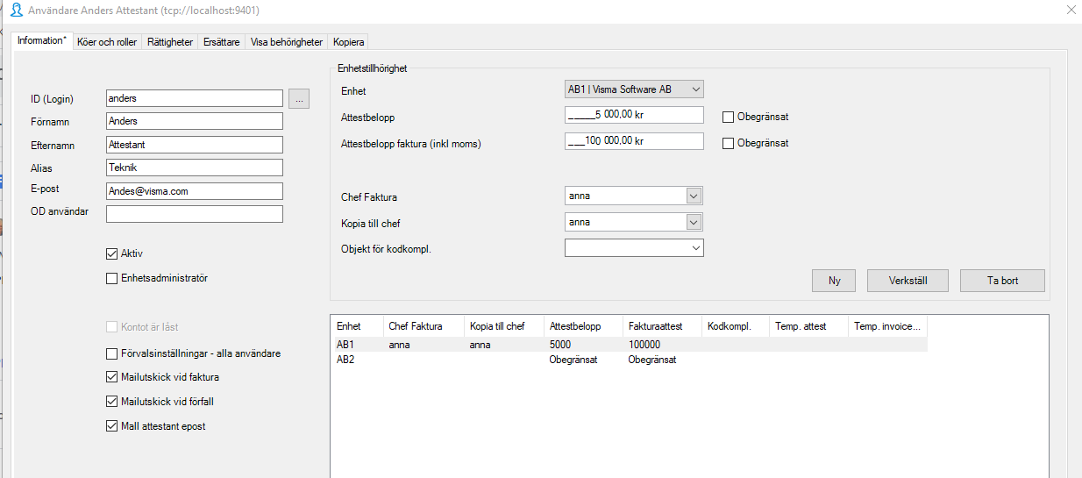
Task: Open the Chef Faktura dropdown
Action: click(x=694, y=196)
